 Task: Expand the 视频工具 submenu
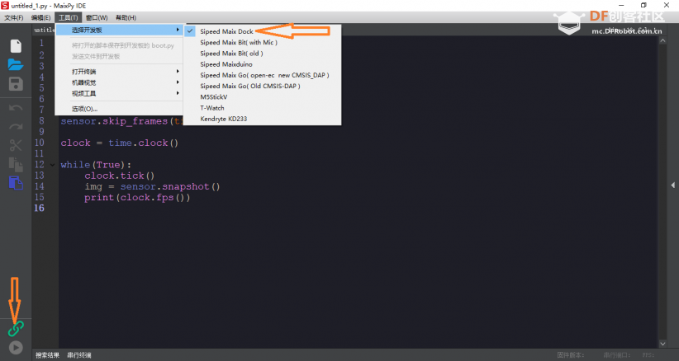120,93
